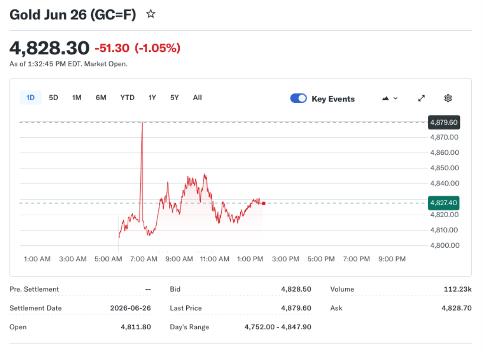483x353 pixels.
Task: View the 6M chart period
Action: point(101,98)
